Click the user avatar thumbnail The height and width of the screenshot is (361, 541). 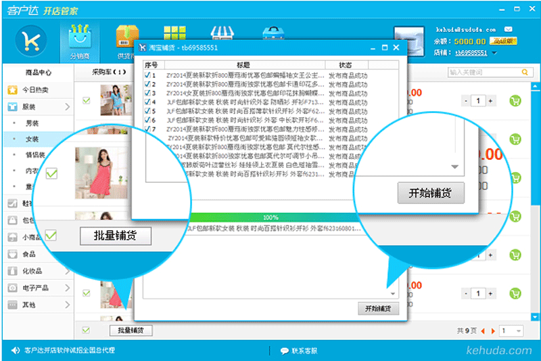(x=409, y=41)
